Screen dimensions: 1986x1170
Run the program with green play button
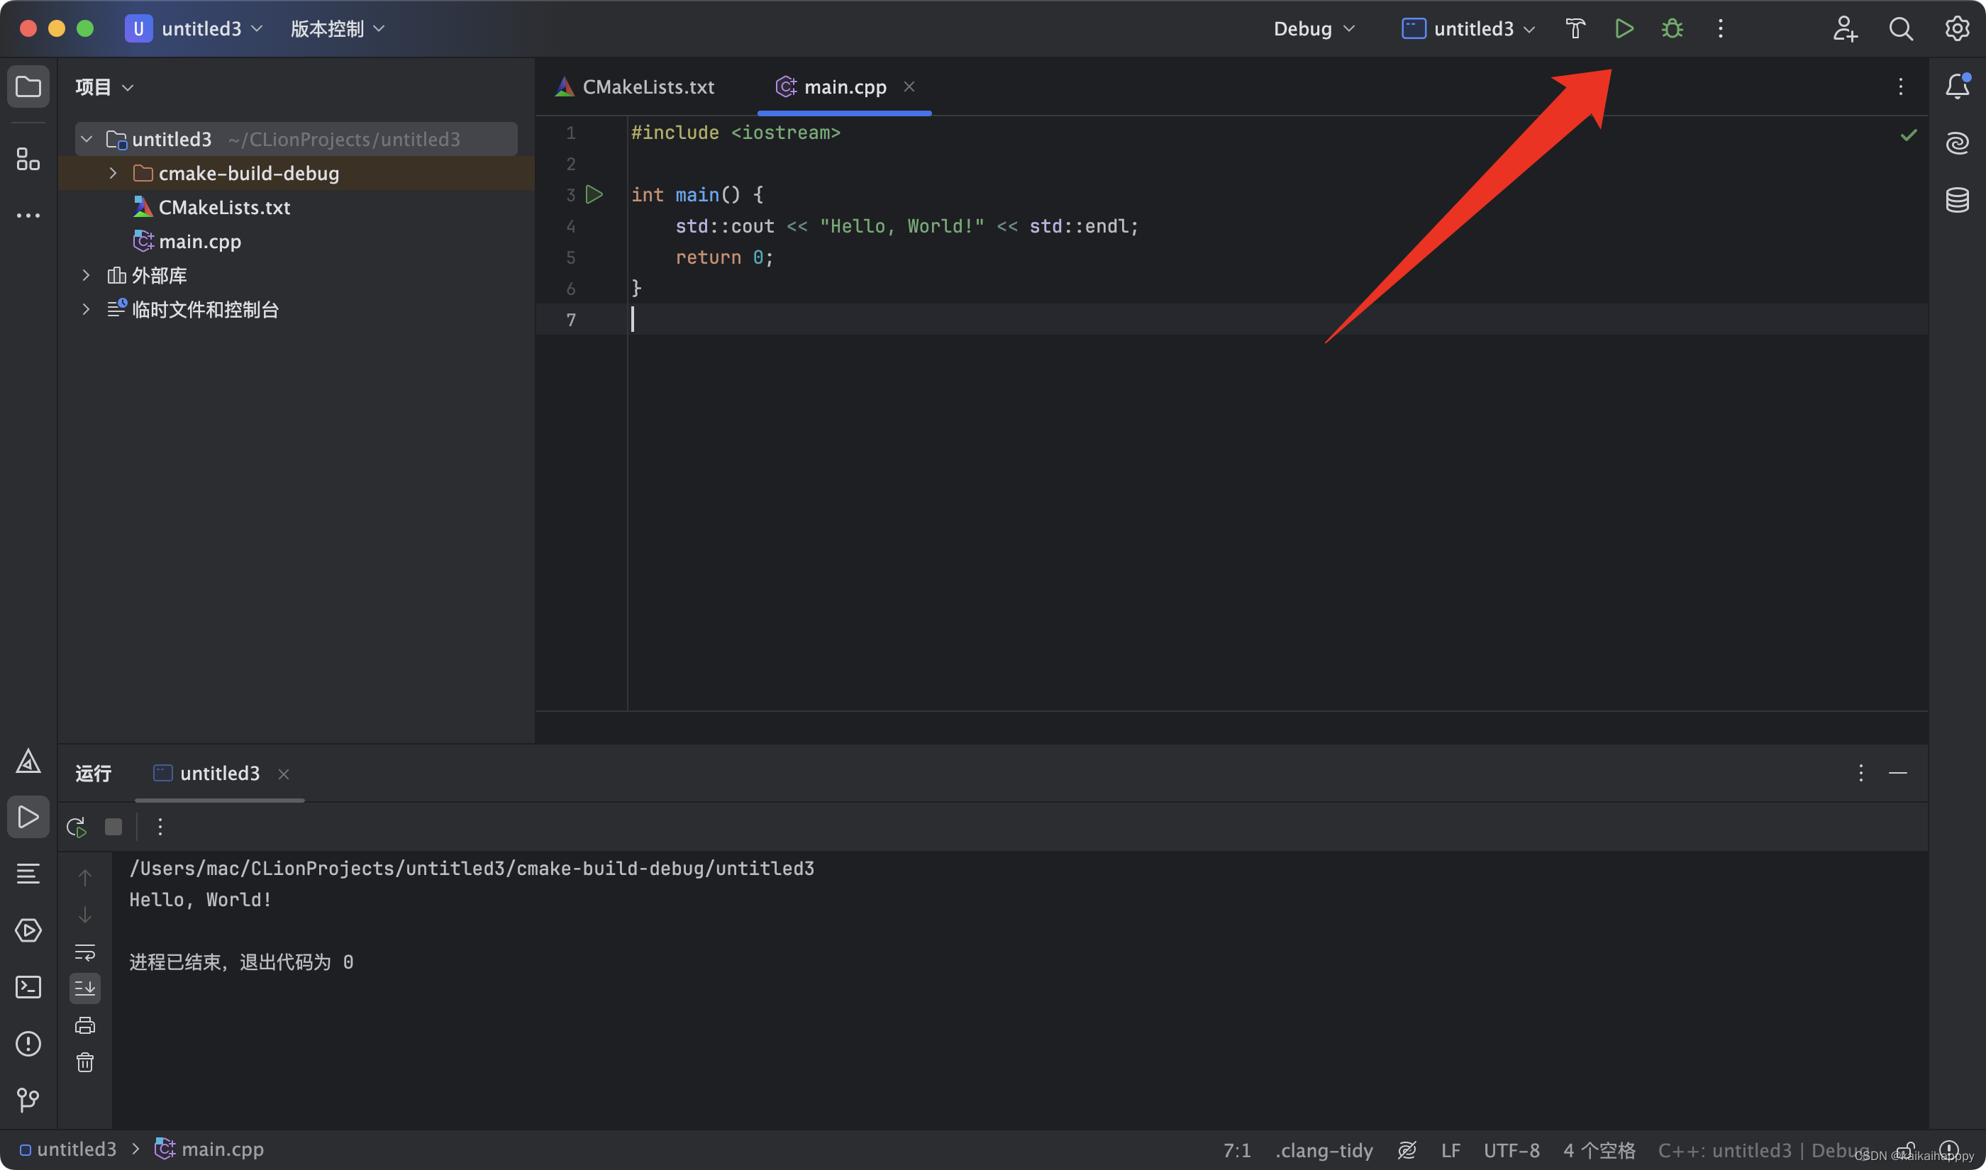(x=1624, y=29)
